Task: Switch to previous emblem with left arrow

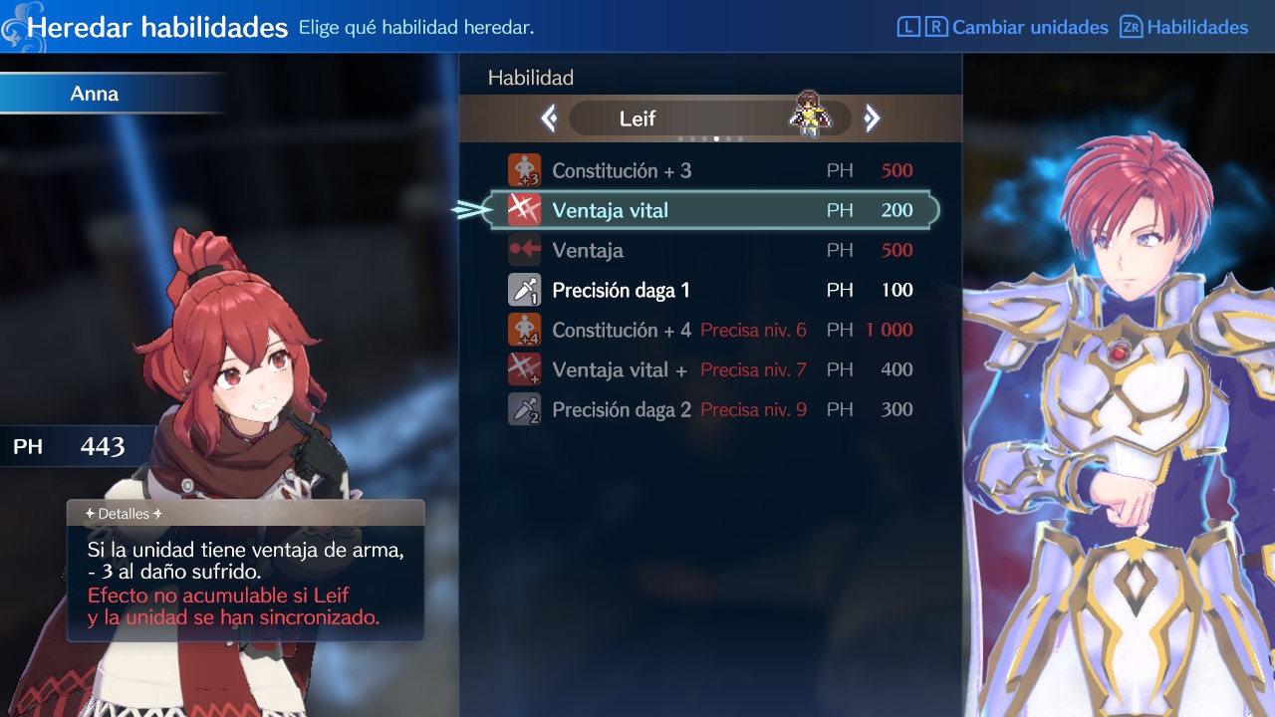Action: (549, 119)
